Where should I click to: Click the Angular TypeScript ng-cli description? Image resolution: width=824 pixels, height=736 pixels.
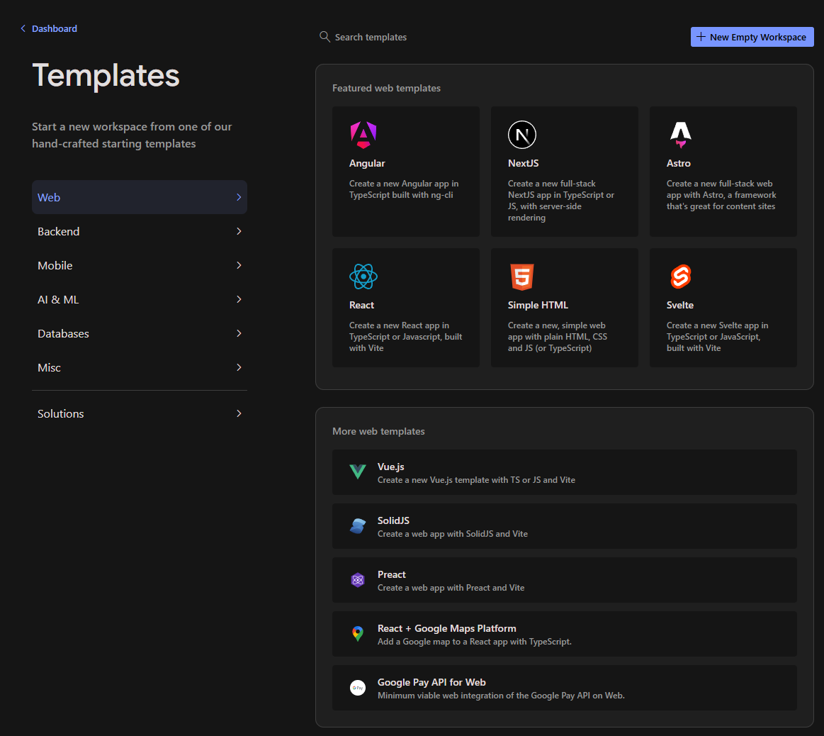tap(404, 189)
